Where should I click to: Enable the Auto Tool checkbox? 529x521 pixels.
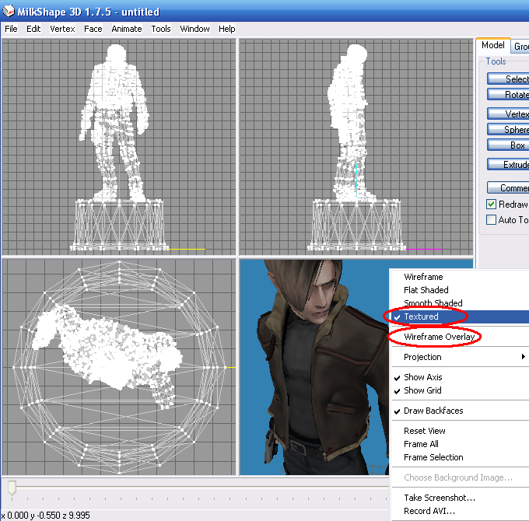(492, 219)
